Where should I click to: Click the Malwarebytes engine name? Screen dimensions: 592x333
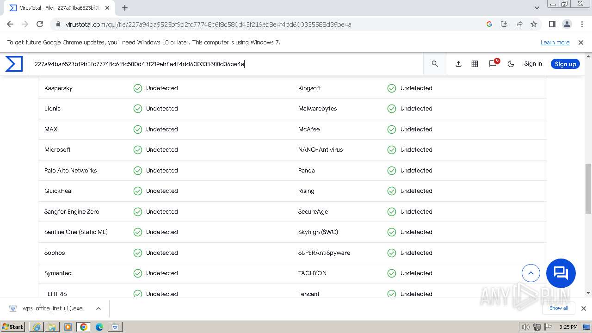coord(317,109)
